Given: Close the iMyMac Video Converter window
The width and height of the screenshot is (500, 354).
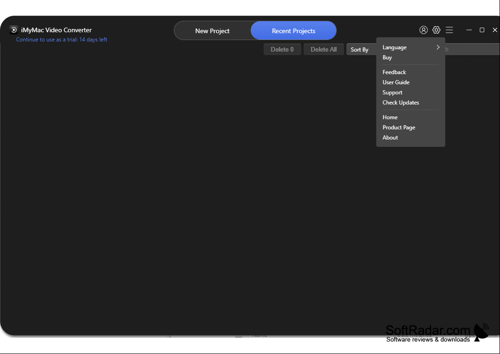Looking at the screenshot, I should pyautogui.click(x=495, y=29).
